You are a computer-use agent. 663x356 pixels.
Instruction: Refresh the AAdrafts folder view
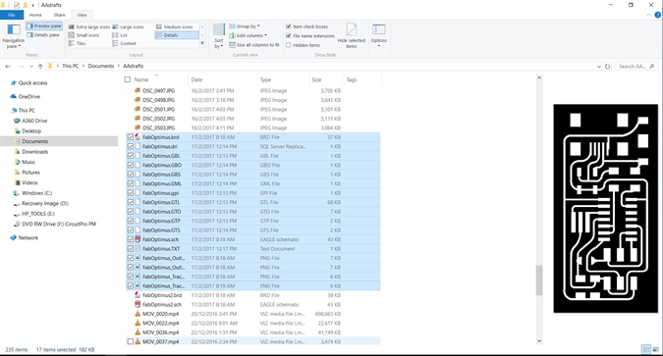point(608,67)
